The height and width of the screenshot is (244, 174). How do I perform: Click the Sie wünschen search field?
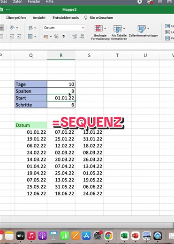(x=101, y=18)
